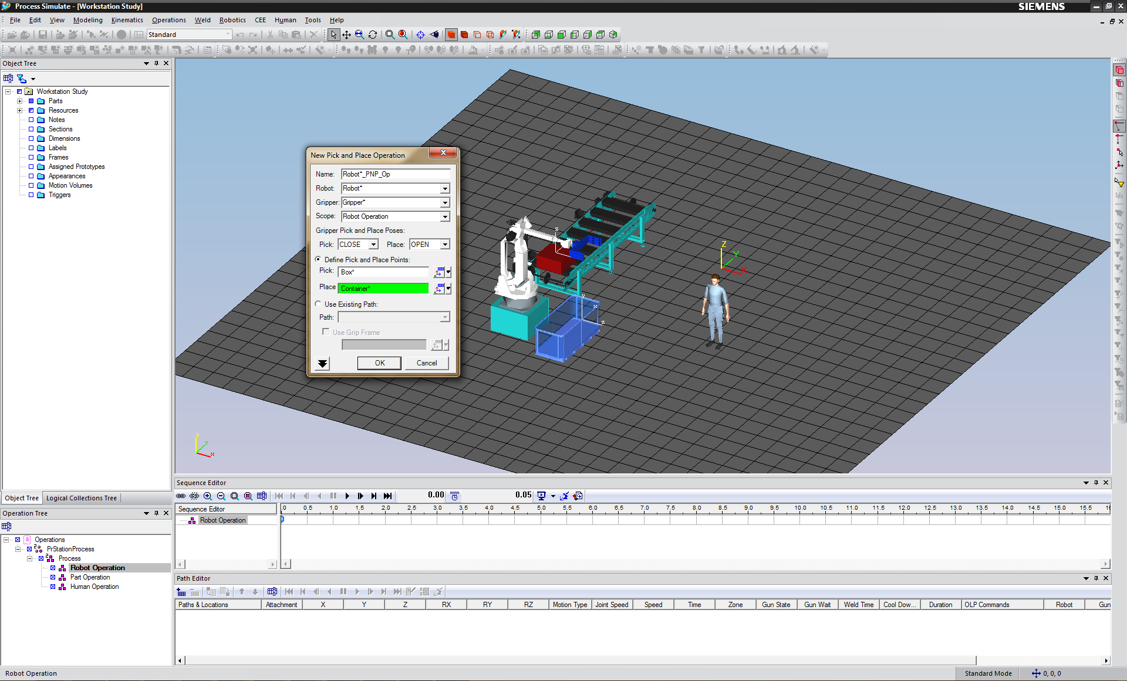Switch to Logical Collections Tree tab
Viewport: 1127px width, 681px height.
point(82,498)
